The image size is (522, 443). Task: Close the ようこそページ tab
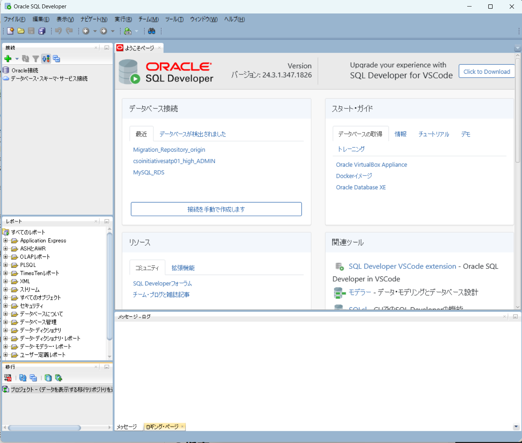click(159, 48)
